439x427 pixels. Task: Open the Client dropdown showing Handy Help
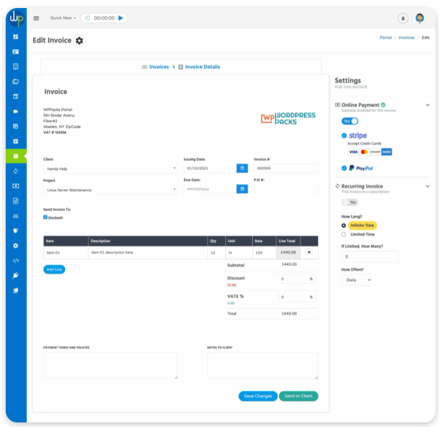click(110, 169)
